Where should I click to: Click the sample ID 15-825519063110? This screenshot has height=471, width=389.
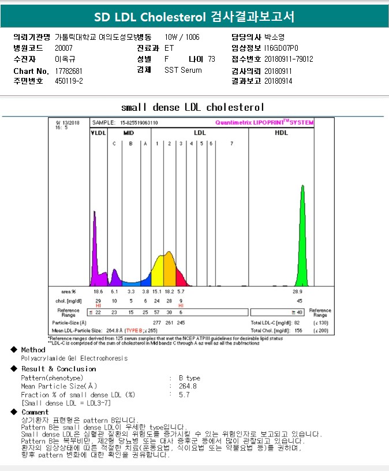click(x=139, y=123)
